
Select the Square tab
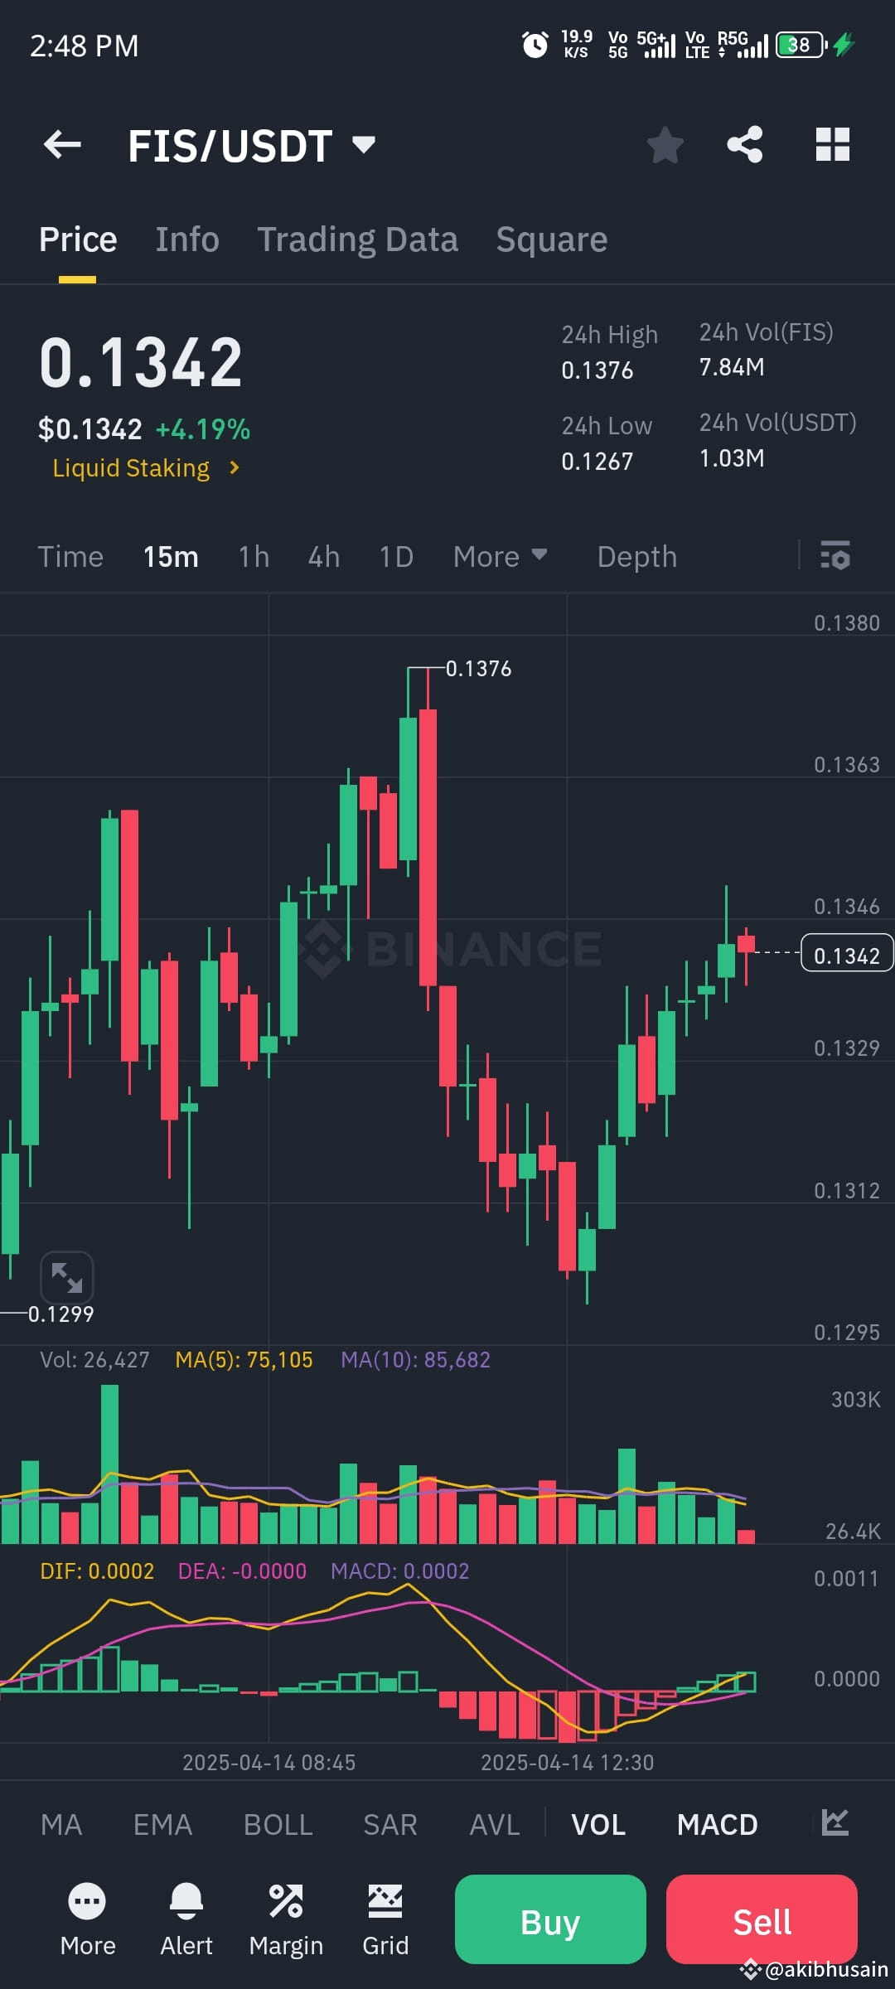(550, 239)
